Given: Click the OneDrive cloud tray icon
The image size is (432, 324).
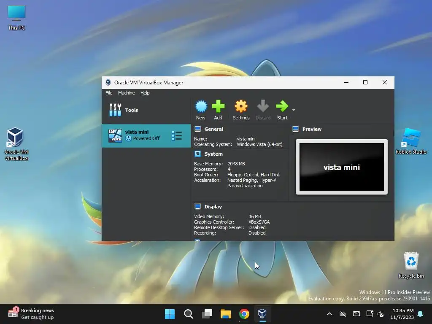Looking at the screenshot, I should 343,314.
